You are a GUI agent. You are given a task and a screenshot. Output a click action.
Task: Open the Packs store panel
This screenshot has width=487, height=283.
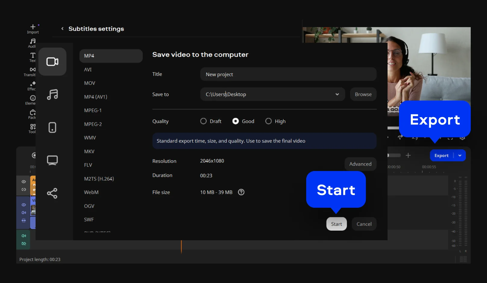tap(32, 114)
